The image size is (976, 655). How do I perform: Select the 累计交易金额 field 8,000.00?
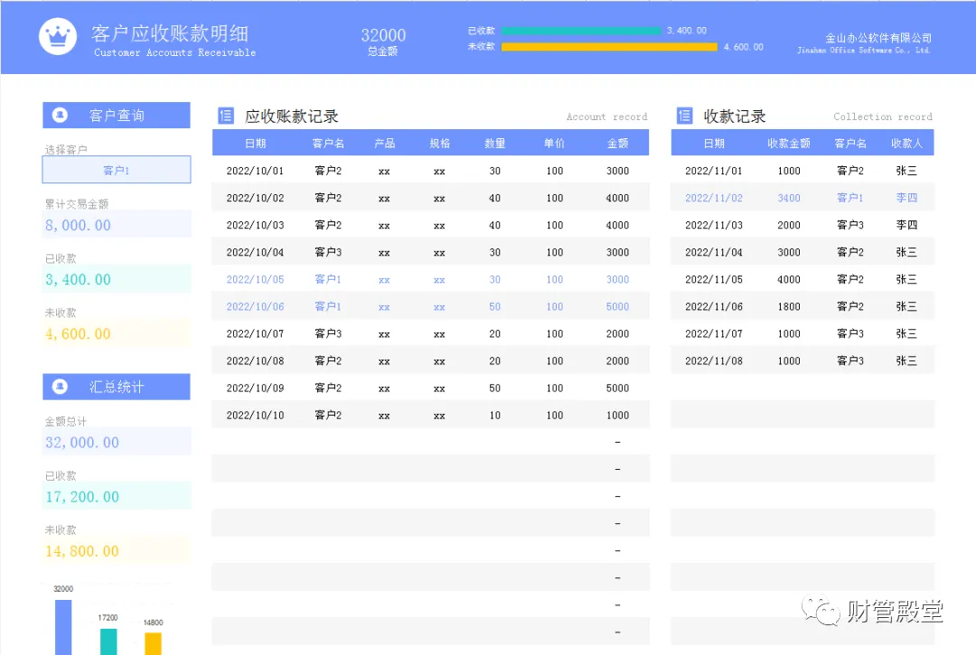pos(117,225)
